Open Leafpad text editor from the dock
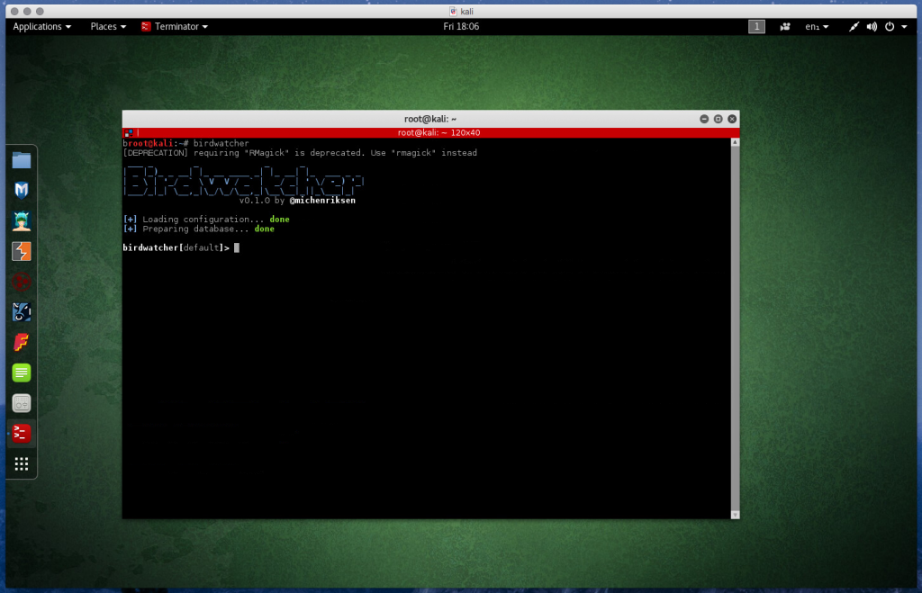The height and width of the screenshot is (593, 922). [x=21, y=372]
